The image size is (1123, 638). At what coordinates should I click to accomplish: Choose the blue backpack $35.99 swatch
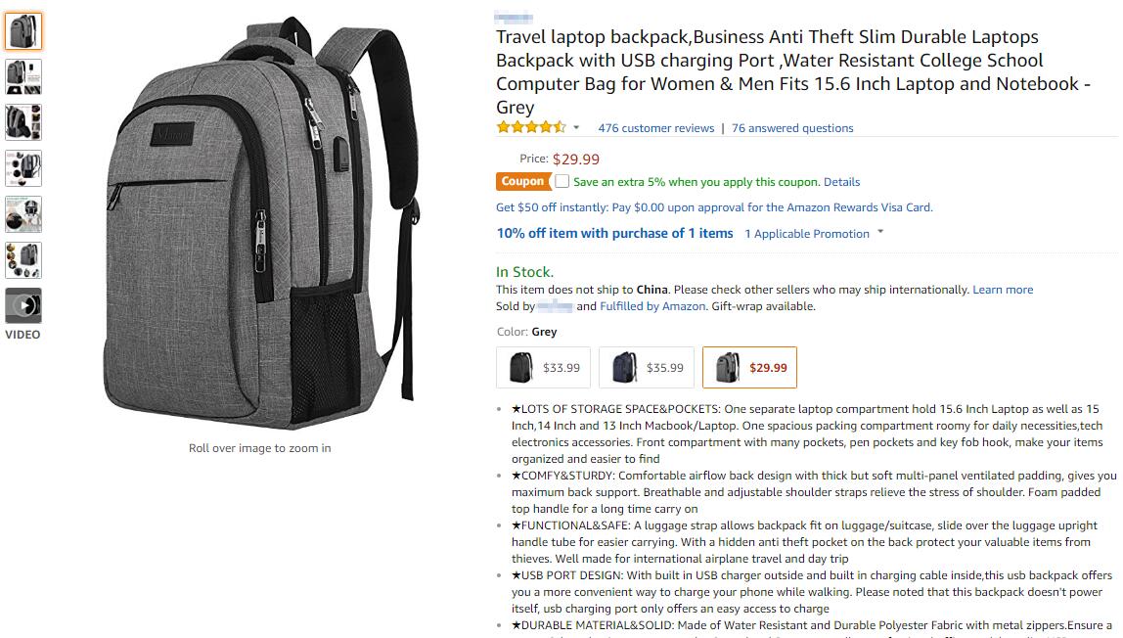coord(647,367)
